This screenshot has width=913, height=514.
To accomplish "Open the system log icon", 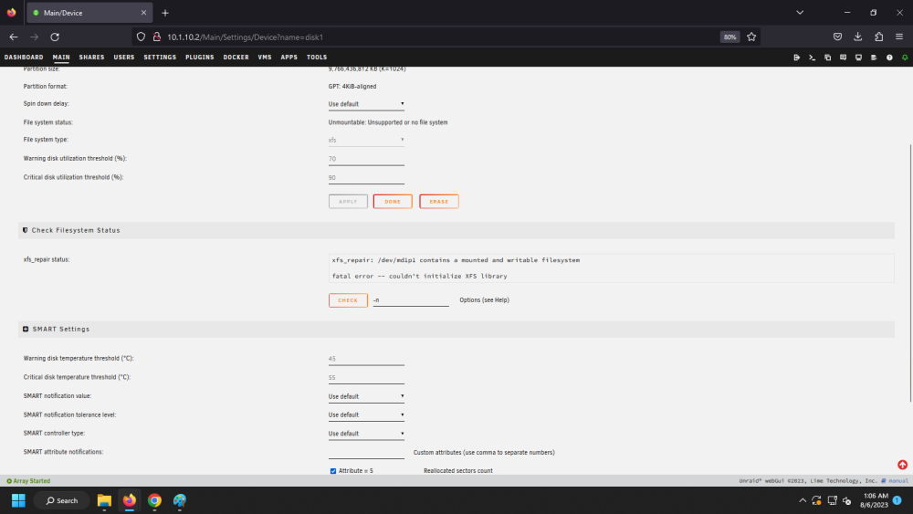I will point(874,57).
